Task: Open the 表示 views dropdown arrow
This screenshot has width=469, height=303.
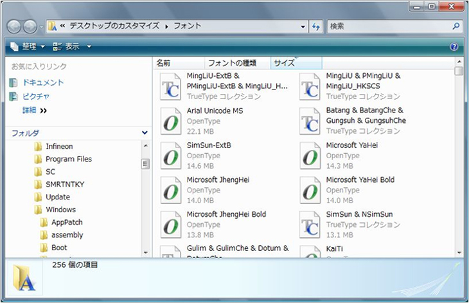Action: 89,47
